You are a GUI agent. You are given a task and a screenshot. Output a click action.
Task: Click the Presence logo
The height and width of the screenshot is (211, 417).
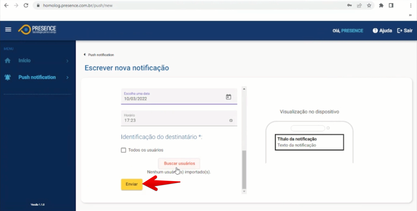point(37,30)
